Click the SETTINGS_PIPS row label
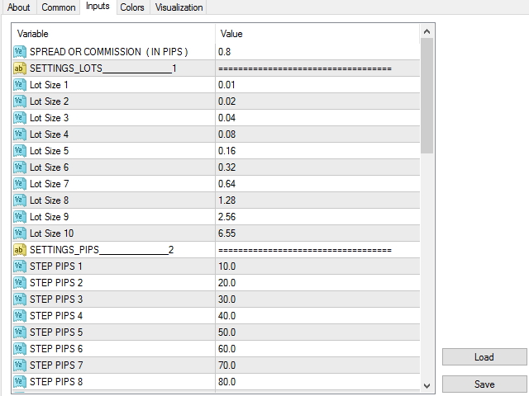 pyautogui.click(x=102, y=250)
